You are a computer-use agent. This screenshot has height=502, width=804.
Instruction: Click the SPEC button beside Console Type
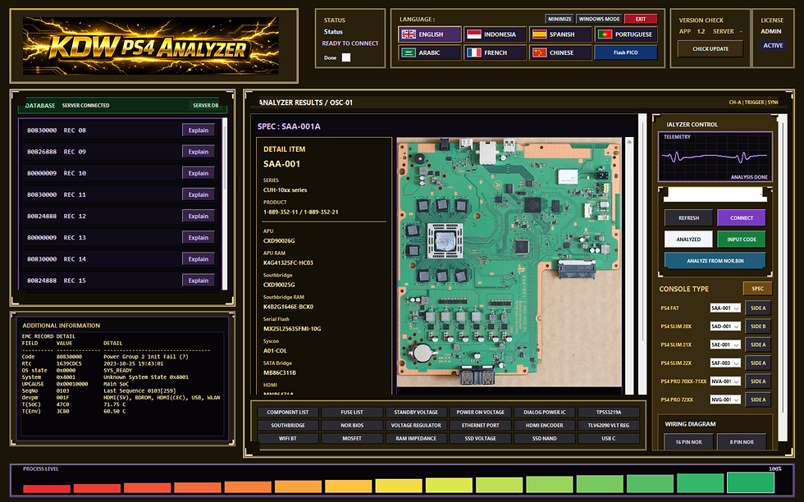(757, 289)
